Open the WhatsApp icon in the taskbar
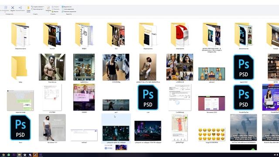 click(x=9, y=155)
